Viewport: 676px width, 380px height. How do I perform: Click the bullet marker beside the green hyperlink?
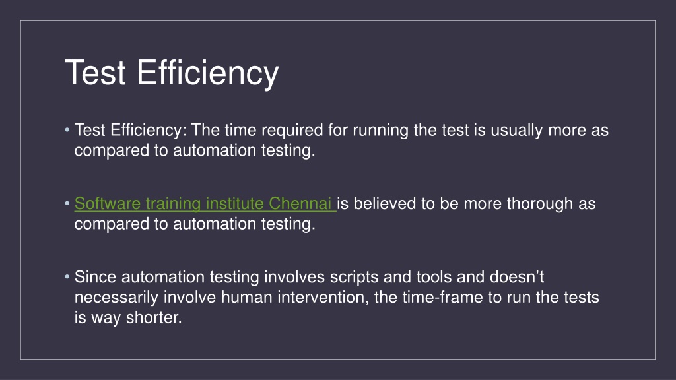(x=67, y=203)
